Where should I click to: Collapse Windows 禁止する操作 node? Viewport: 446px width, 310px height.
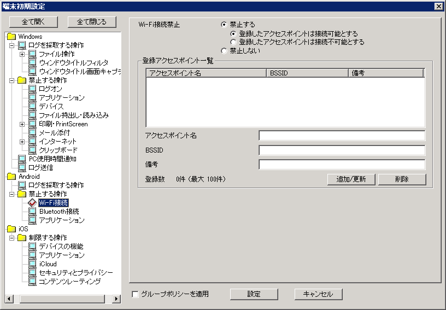(11, 80)
